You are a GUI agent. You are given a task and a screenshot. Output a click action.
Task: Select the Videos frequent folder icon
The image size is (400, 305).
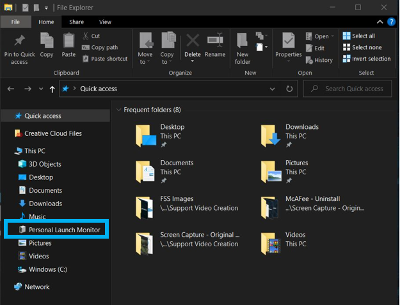tap(271, 244)
